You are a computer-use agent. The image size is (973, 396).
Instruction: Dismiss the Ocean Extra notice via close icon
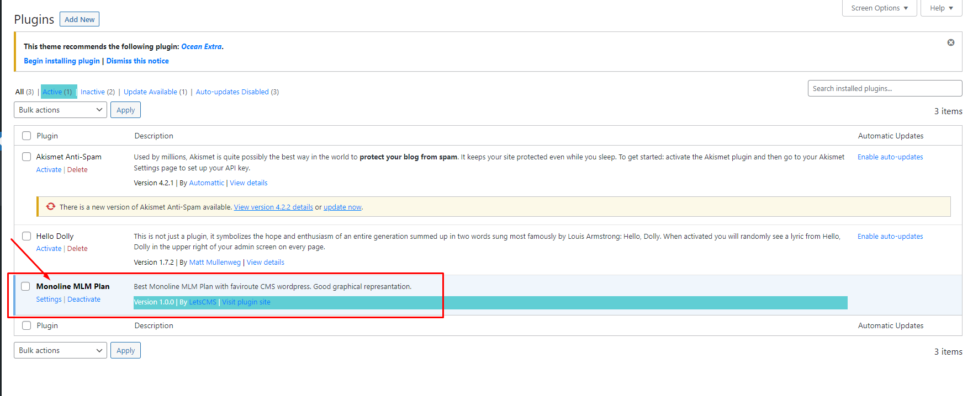(950, 42)
